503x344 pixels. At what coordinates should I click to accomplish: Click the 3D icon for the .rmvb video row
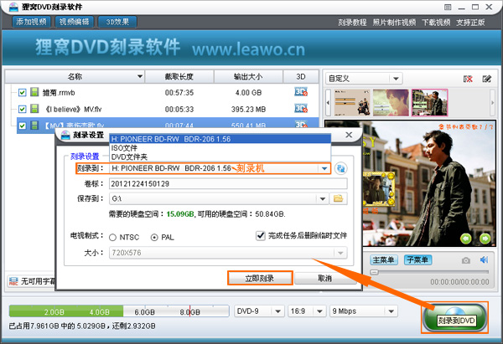pos(301,92)
